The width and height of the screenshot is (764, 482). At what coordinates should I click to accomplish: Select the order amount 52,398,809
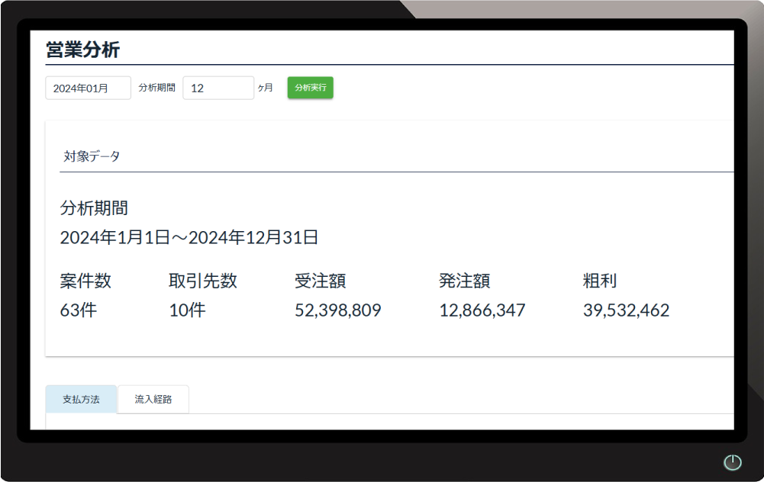(x=338, y=310)
